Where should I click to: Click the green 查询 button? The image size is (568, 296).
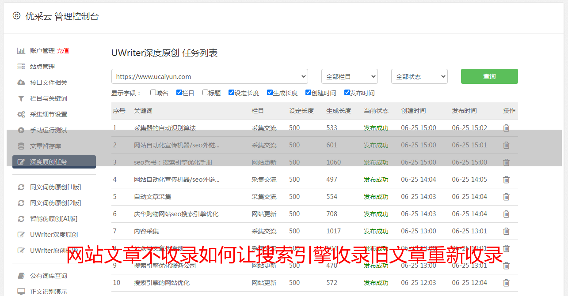click(x=489, y=76)
